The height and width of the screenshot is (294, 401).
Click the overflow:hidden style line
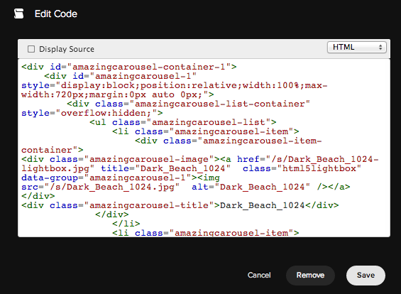pyautogui.click(x=92, y=113)
